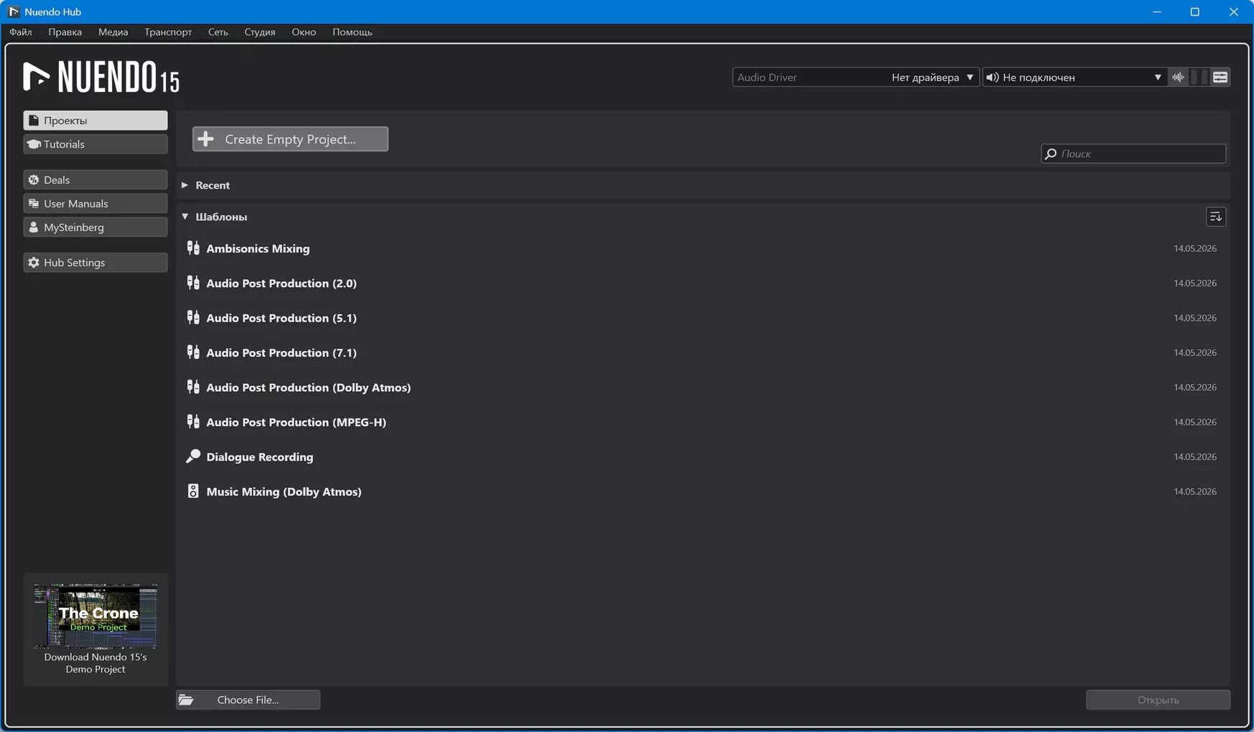Image resolution: width=1254 pixels, height=732 pixels.
Task: Click the sort templates icon
Action: [x=1216, y=217]
